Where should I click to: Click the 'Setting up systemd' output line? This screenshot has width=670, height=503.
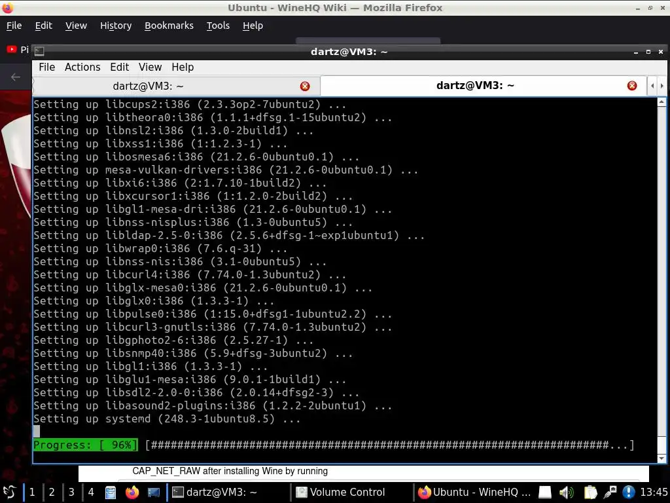pyautogui.click(x=167, y=419)
